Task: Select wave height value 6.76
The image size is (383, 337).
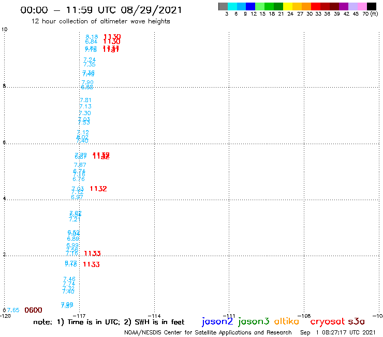Action: click(79, 179)
